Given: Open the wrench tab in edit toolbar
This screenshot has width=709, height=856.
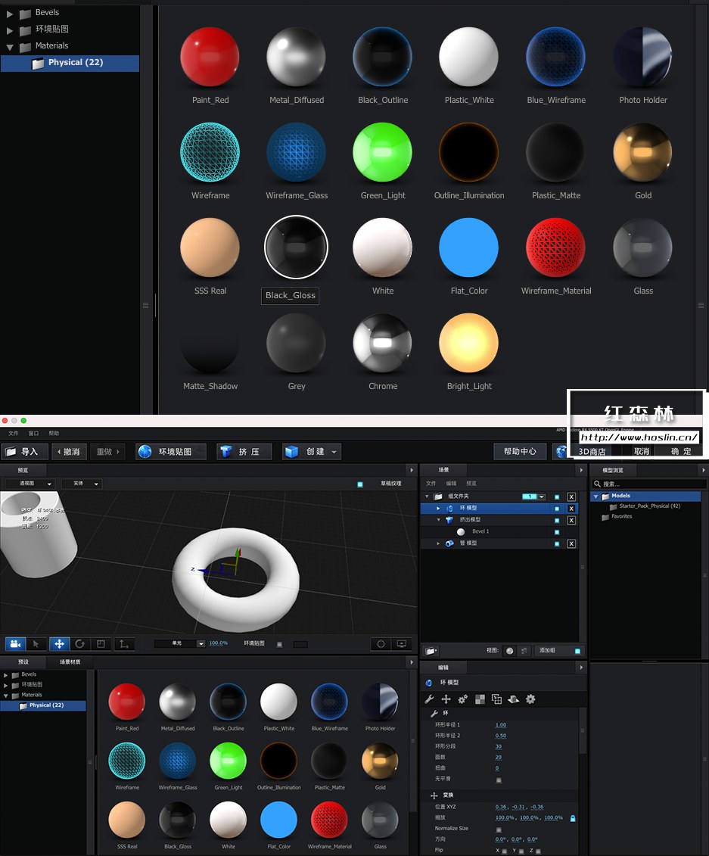Looking at the screenshot, I should point(429,699).
